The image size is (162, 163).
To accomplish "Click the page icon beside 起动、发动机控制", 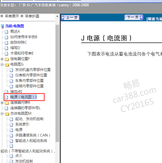I will [11, 119].
